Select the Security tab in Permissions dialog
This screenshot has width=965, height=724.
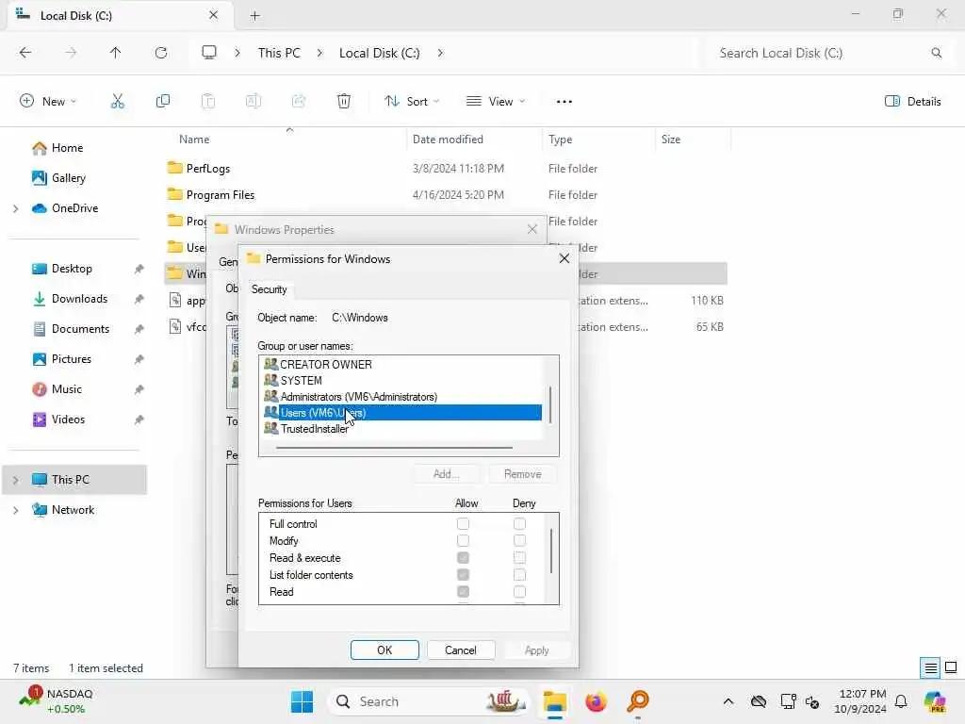269,289
